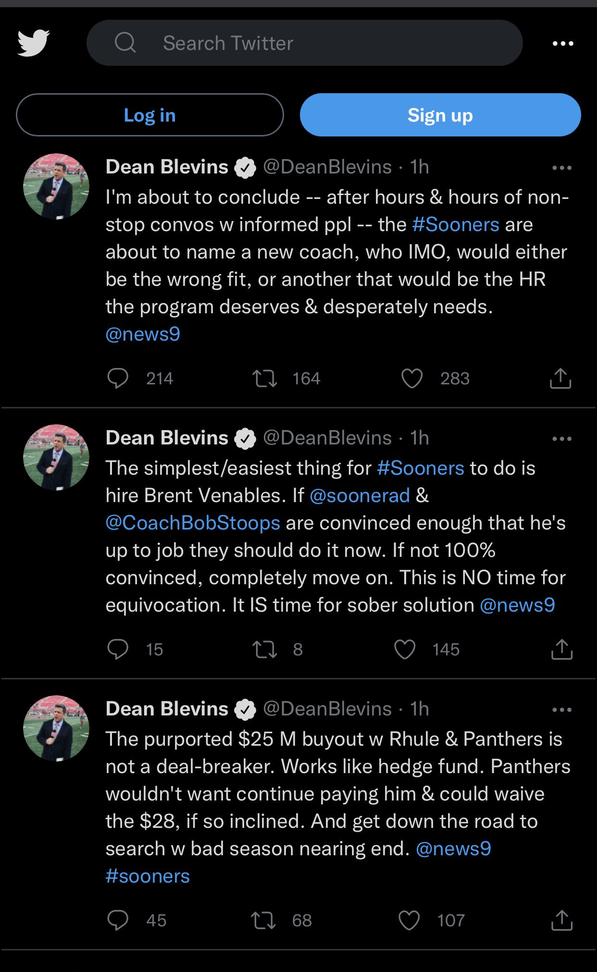Open reply on the first tweet with 214 replies
This screenshot has width=597, height=972.
coord(118,378)
